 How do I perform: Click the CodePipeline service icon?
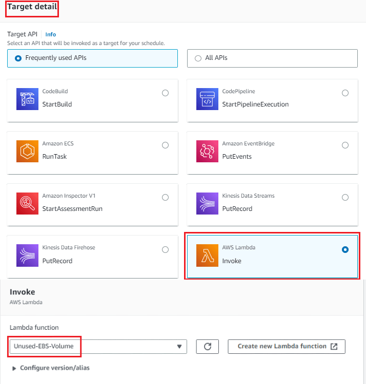207,99
